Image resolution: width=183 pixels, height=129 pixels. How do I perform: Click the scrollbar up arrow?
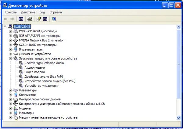pos(178,27)
